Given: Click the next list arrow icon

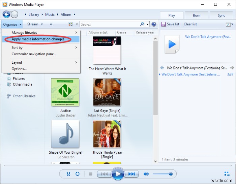Looking at the screenshot, I should [232, 68].
